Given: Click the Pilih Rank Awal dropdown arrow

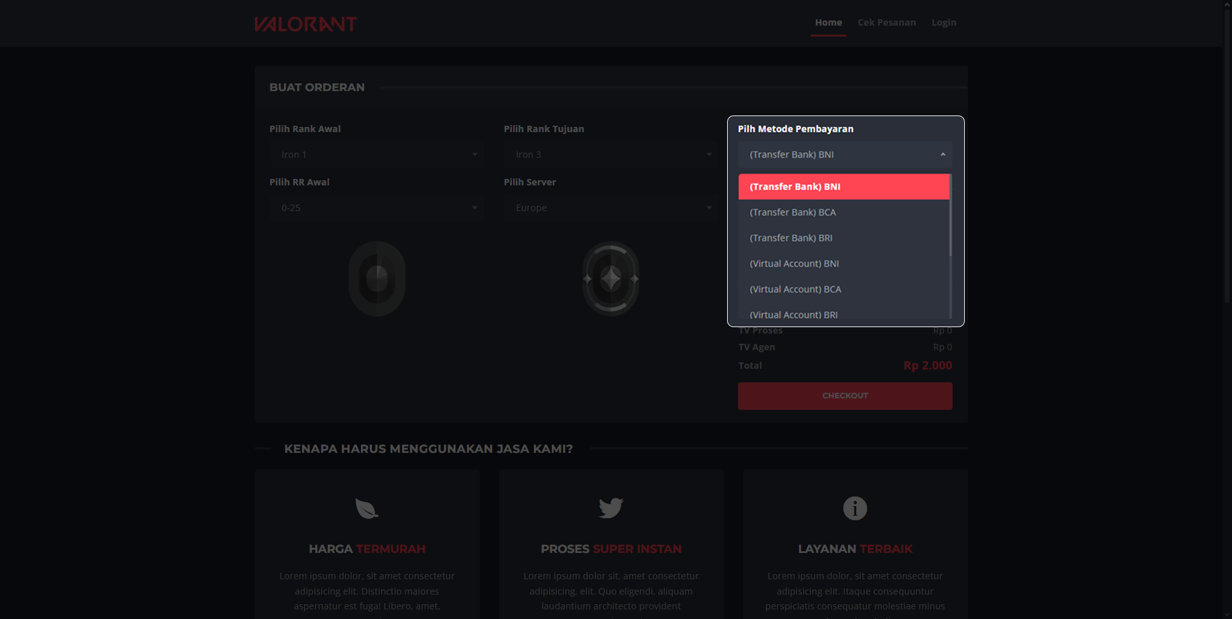Looking at the screenshot, I should (475, 155).
